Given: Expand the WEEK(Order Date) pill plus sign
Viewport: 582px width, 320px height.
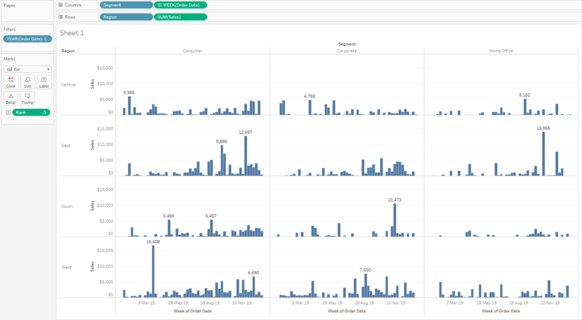Looking at the screenshot, I should coord(160,5).
